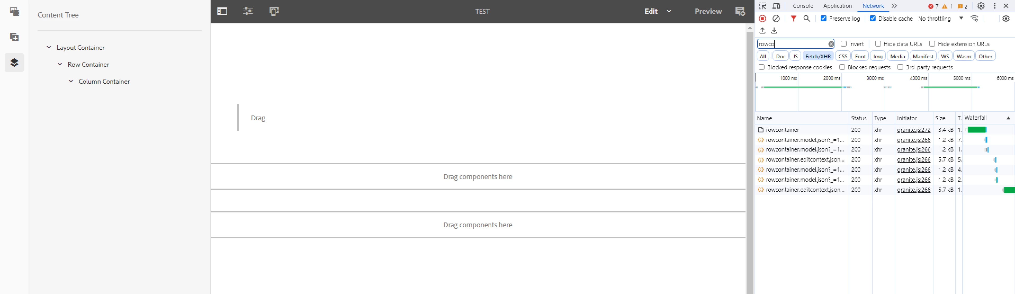
Task: Open the granite.js:272 initiator link
Action: (913, 130)
